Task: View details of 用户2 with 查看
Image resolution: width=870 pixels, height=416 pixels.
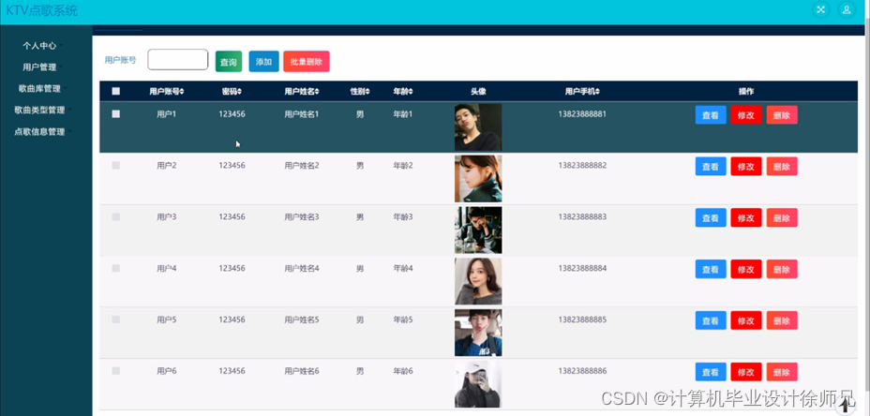Action: [711, 167]
